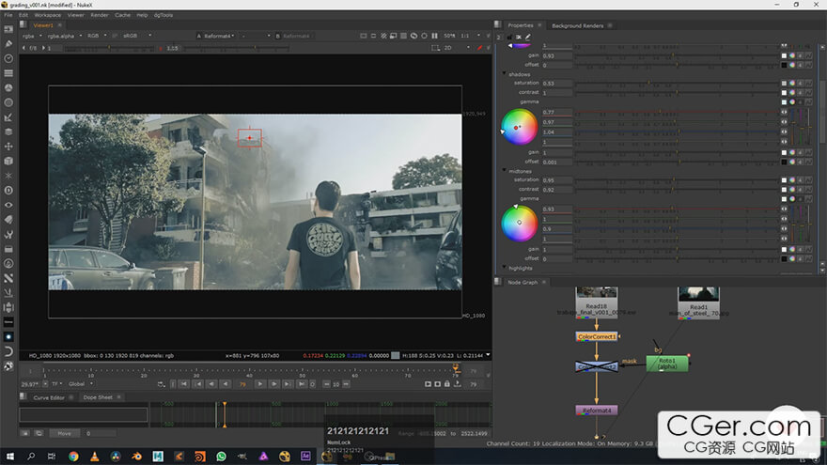
Task: Click the midtones gamma color wheel
Action: (519, 224)
